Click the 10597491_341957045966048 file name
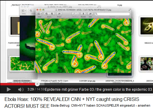 [120, 81]
